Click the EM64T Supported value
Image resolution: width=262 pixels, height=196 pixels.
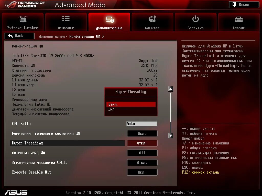click(x=148, y=61)
